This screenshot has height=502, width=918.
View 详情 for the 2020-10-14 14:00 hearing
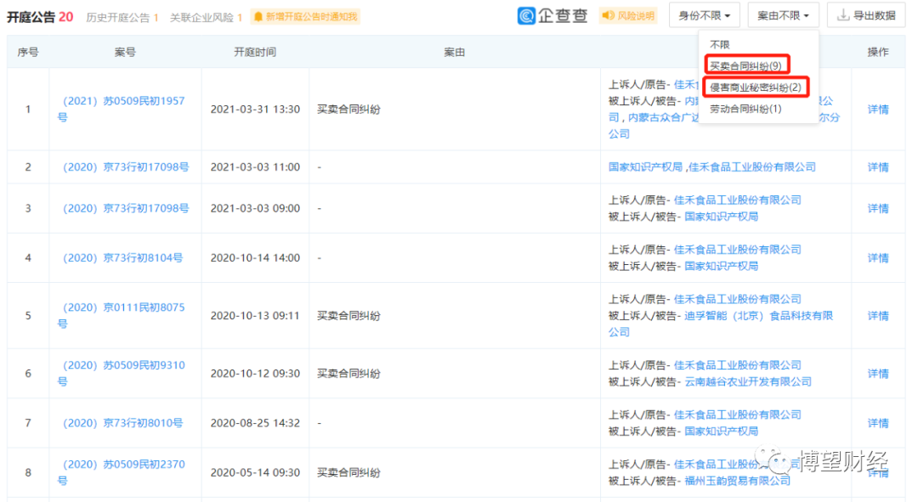pos(877,258)
